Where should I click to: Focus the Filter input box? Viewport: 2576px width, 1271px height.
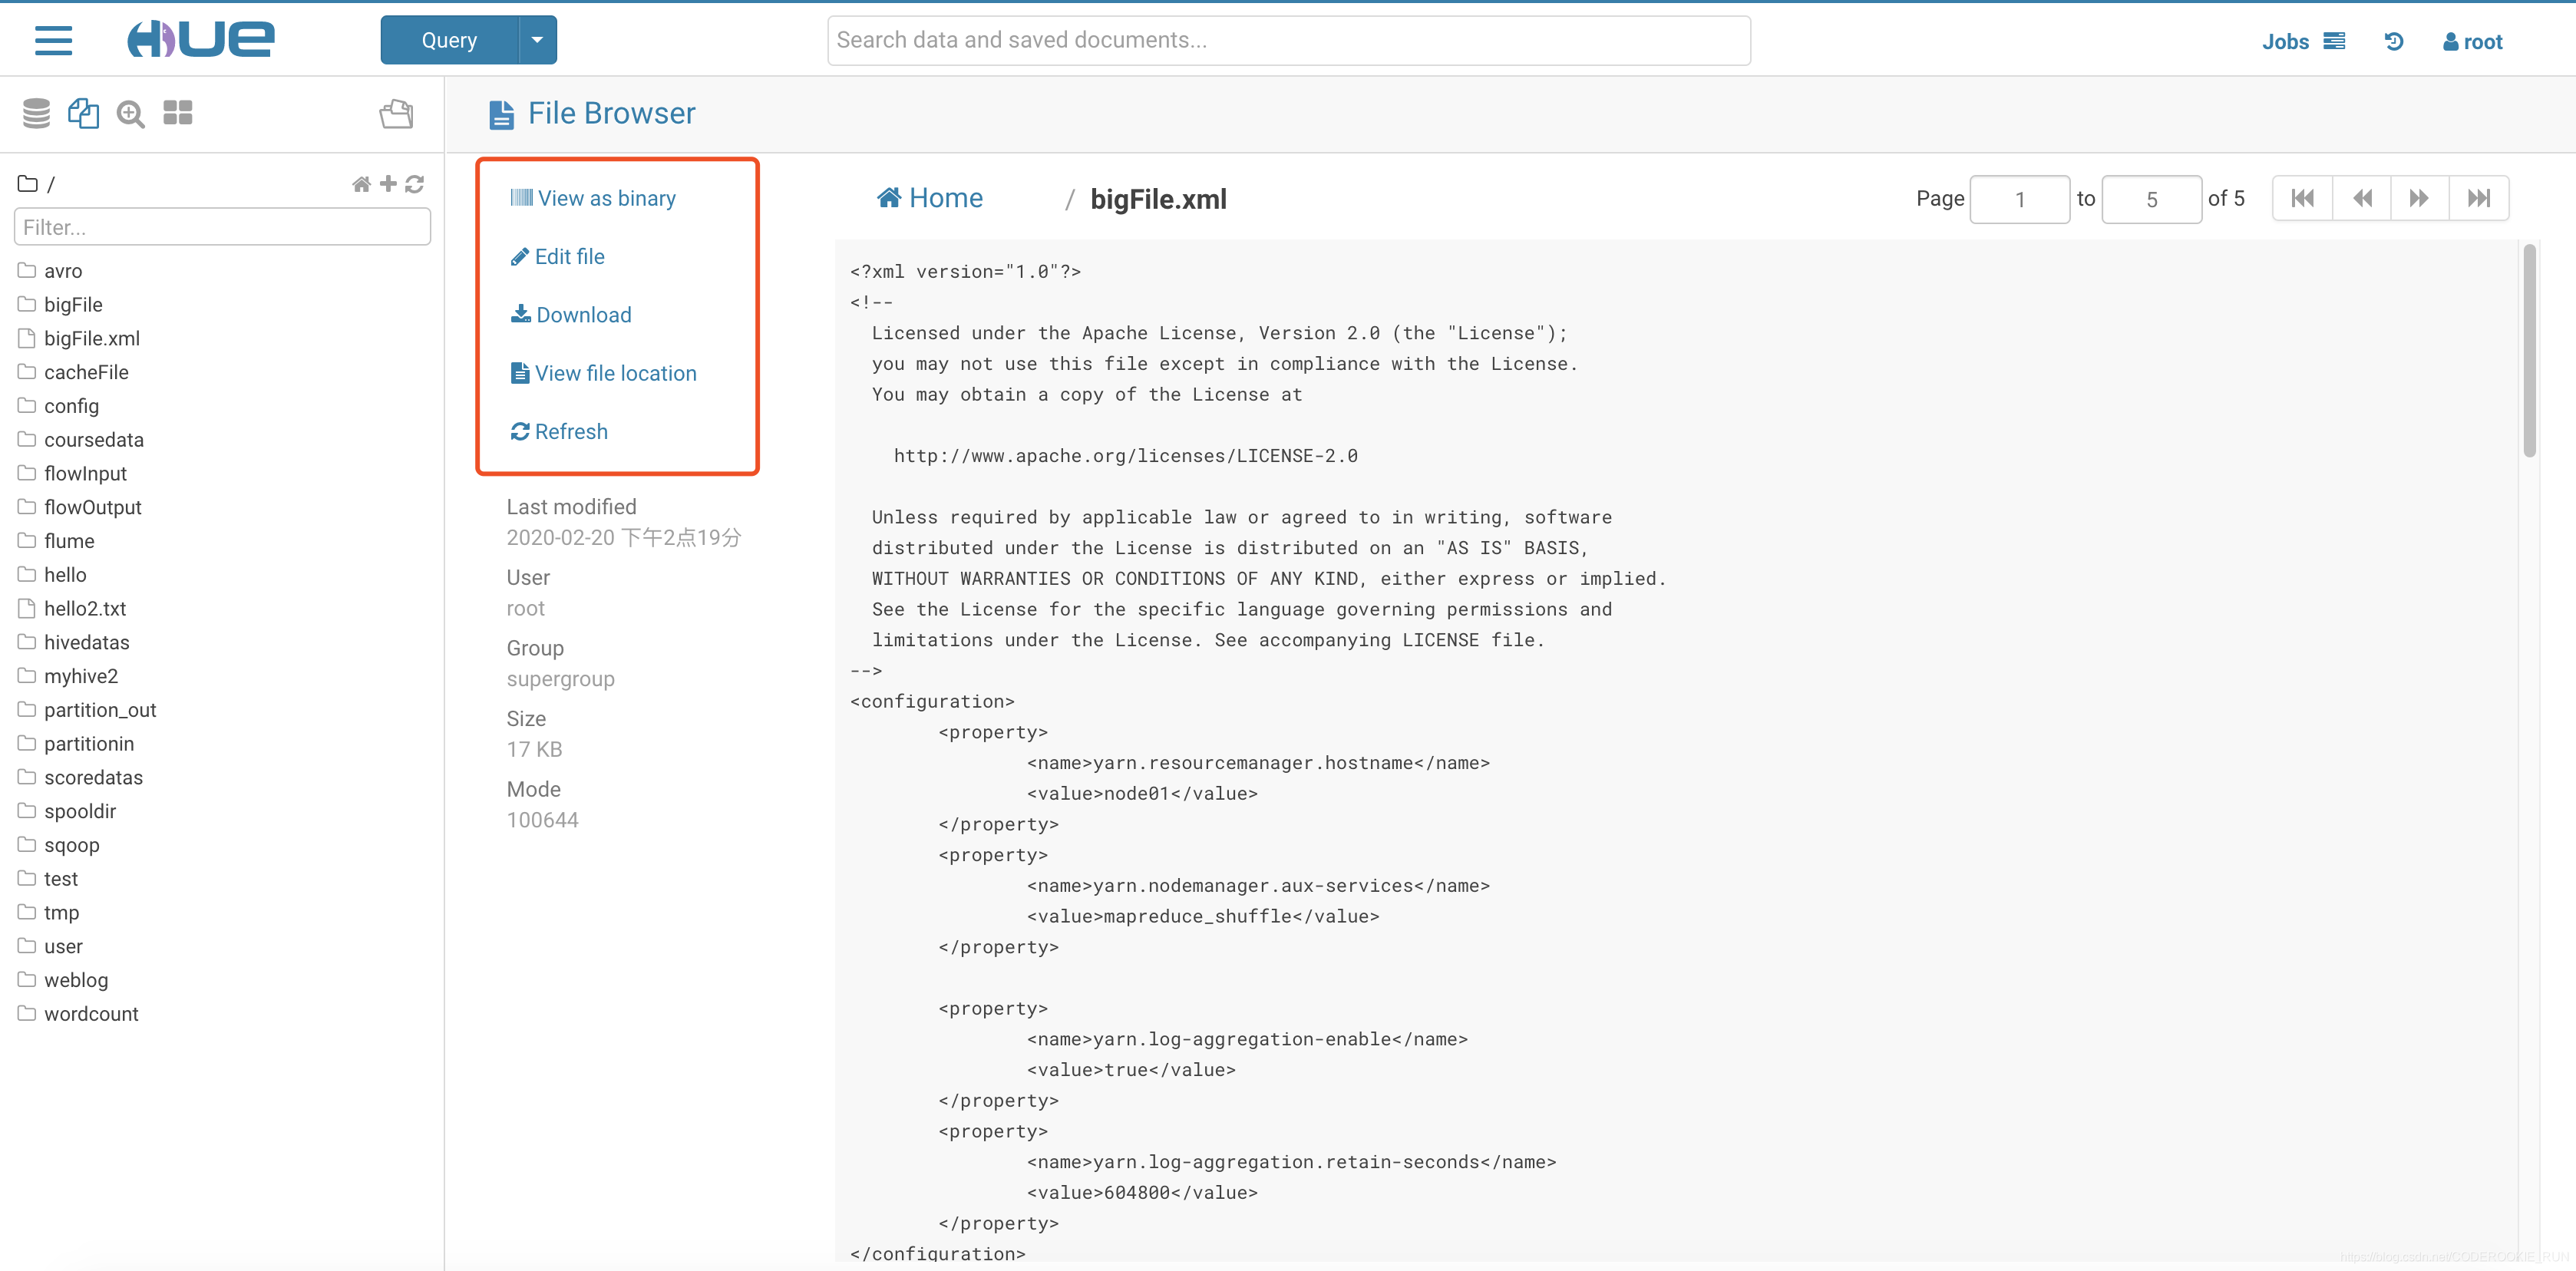click(222, 227)
